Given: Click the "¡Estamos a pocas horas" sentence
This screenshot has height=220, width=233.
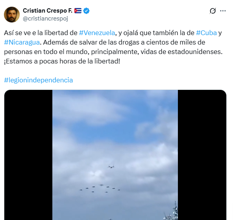Looking at the screenshot, I should 62,62.
